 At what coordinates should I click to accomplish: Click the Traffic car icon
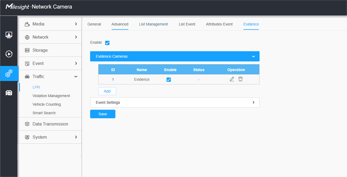point(27,77)
